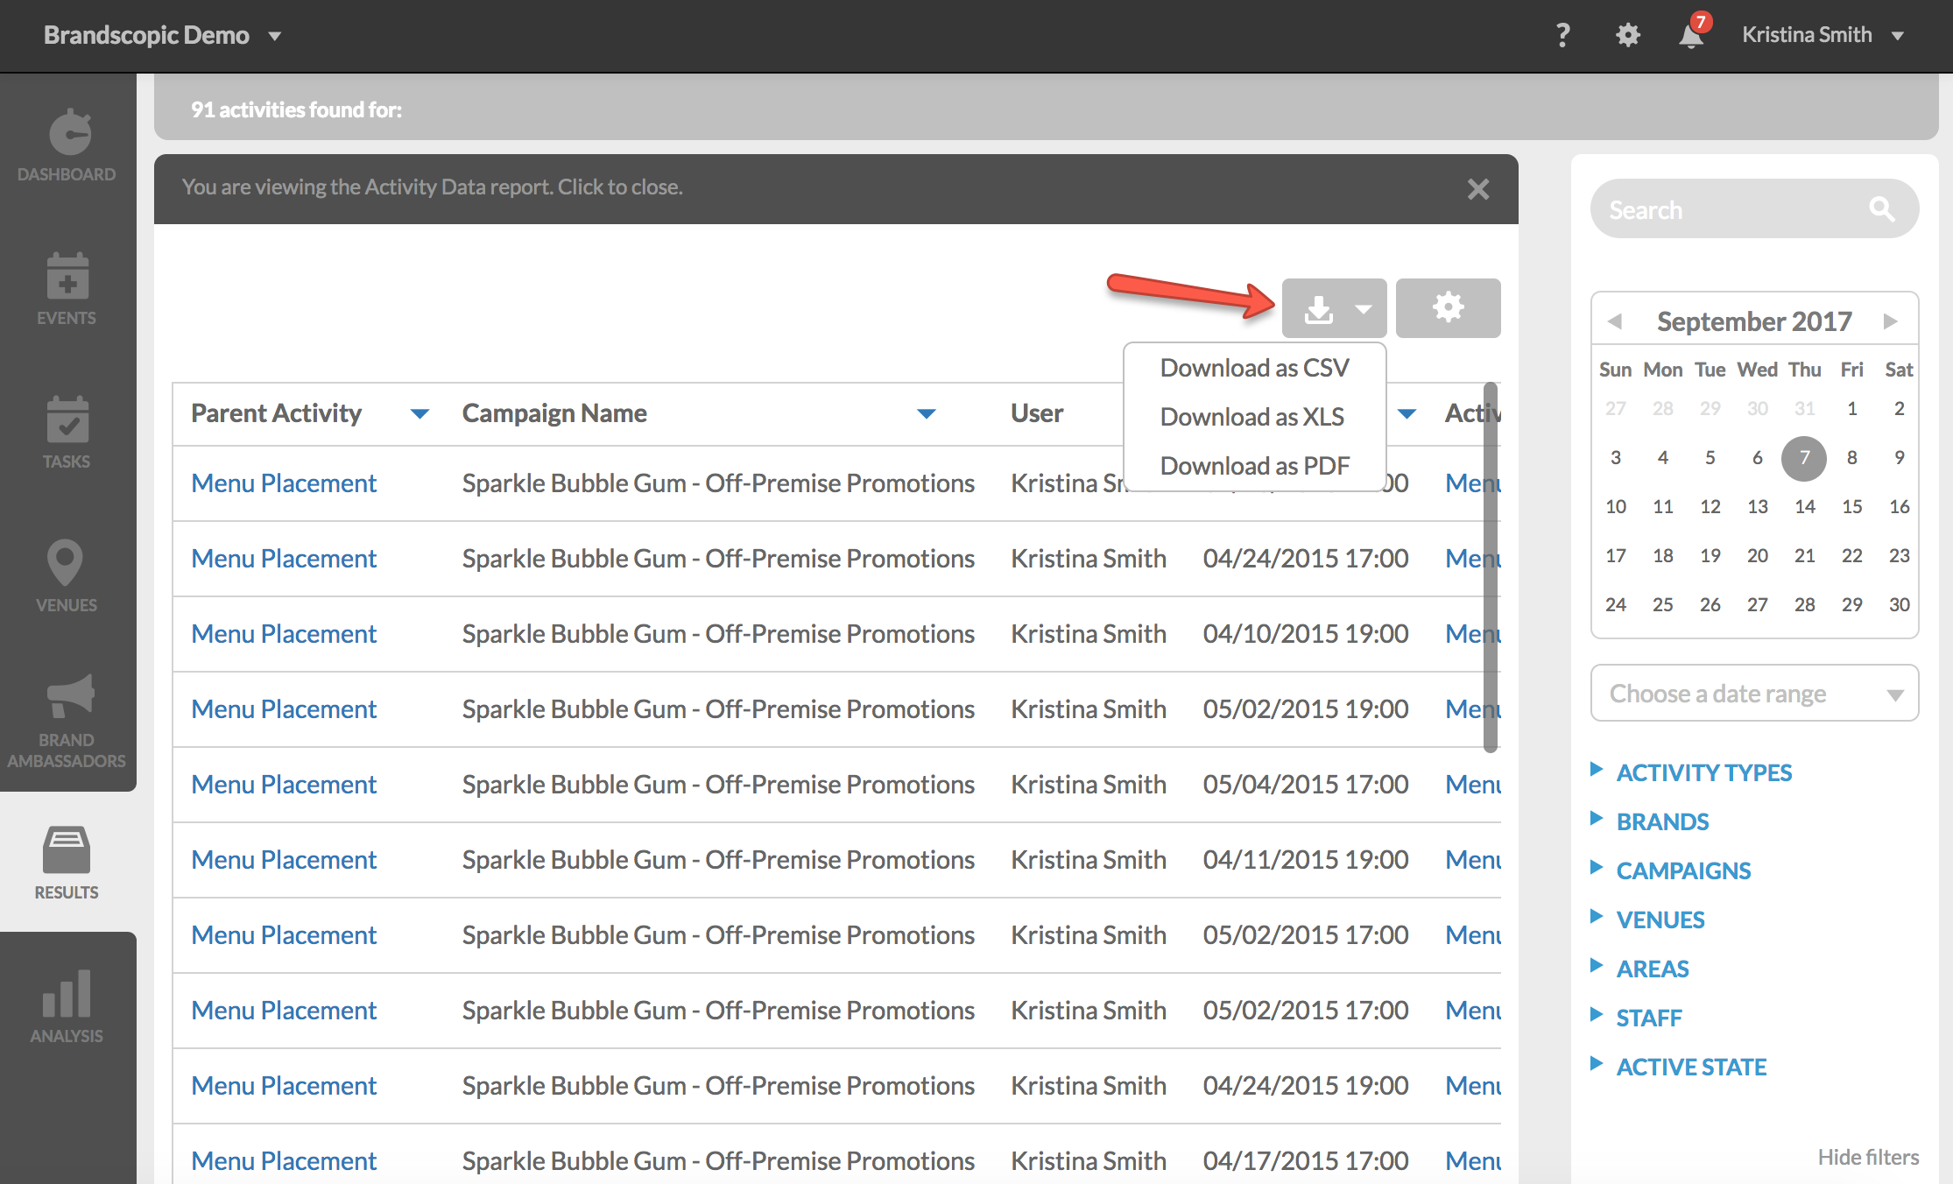Click the User column header
This screenshot has height=1184, width=1953.
[1037, 414]
